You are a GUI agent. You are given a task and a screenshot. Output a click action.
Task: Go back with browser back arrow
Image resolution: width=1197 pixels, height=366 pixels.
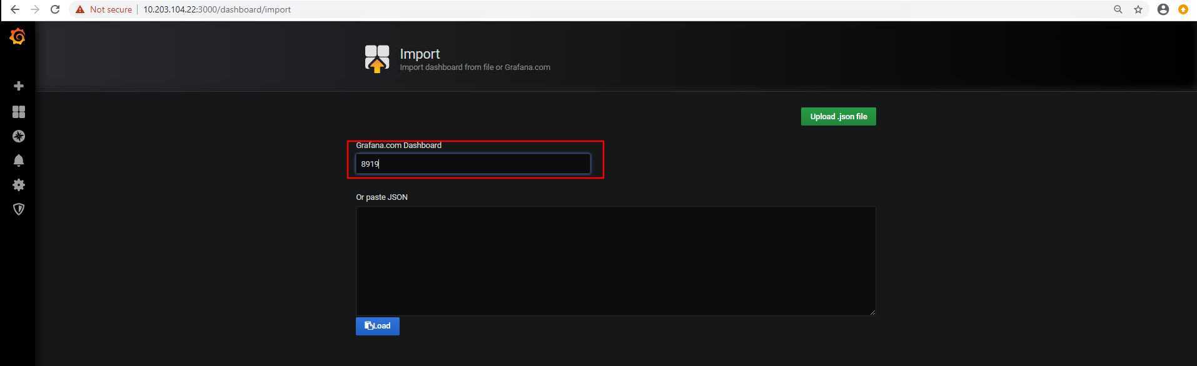click(15, 9)
